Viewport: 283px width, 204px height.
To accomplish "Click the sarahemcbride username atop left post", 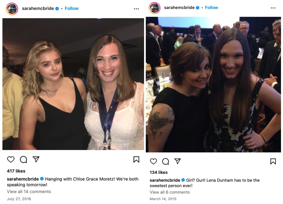I will (x=38, y=9).
